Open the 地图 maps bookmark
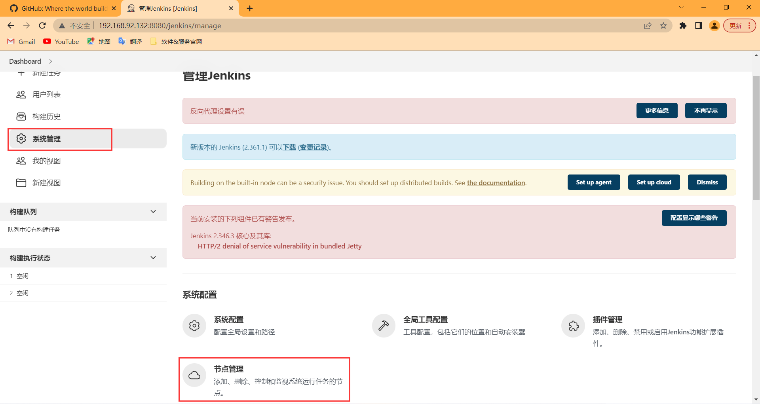Screen dimensions: 760x404 coord(99,42)
